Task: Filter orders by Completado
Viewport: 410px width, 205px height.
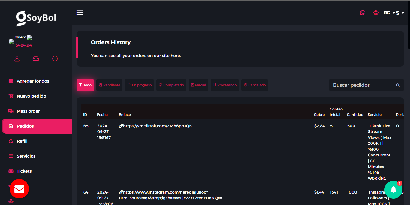Action: coord(171,85)
